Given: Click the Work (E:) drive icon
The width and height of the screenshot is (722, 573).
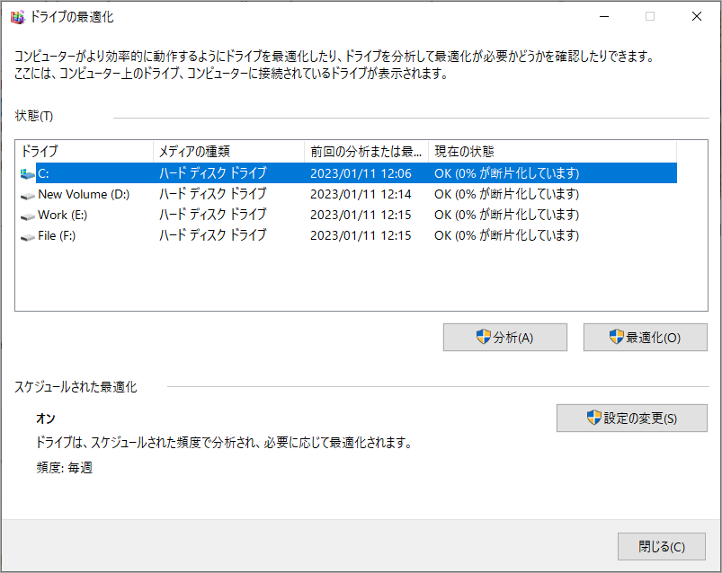Looking at the screenshot, I should (x=28, y=216).
